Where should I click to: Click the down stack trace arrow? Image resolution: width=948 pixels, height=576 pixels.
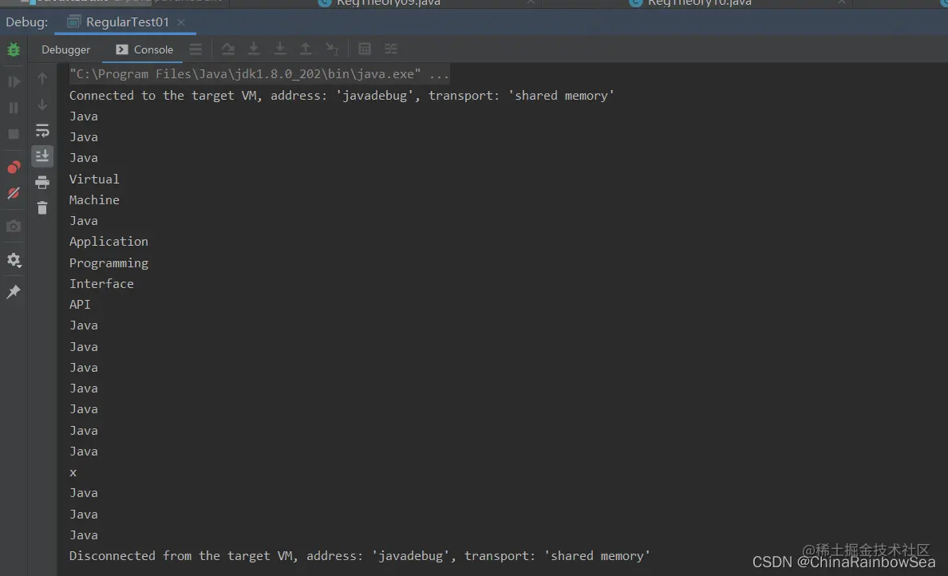tap(42, 105)
